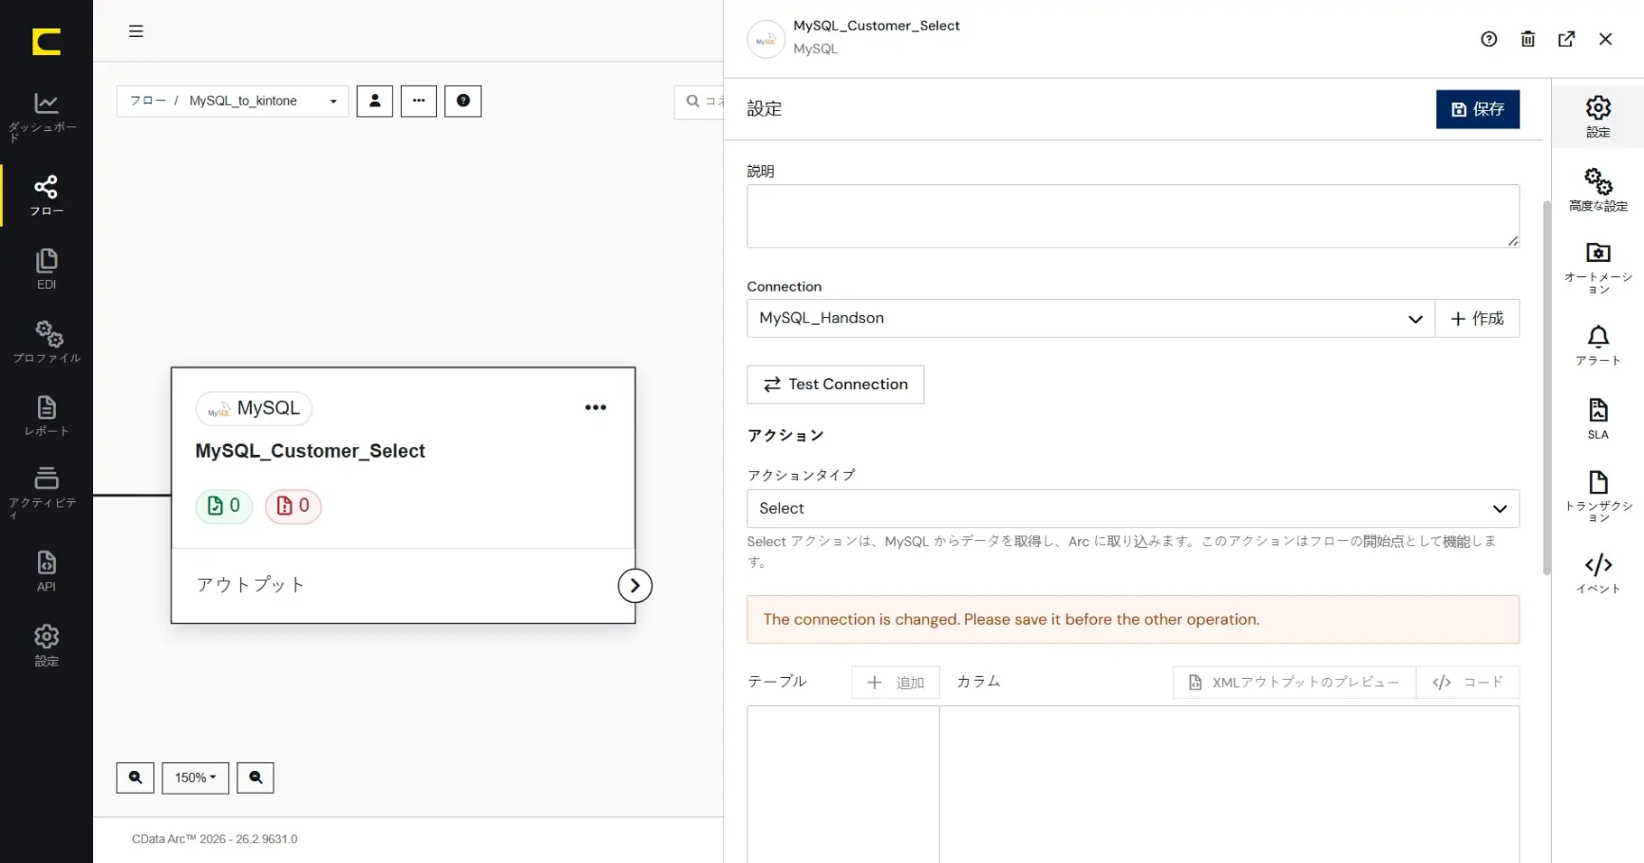Switch to the Settings tab in right rail
The height and width of the screenshot is (863, 1644).
coord(1598,117)
